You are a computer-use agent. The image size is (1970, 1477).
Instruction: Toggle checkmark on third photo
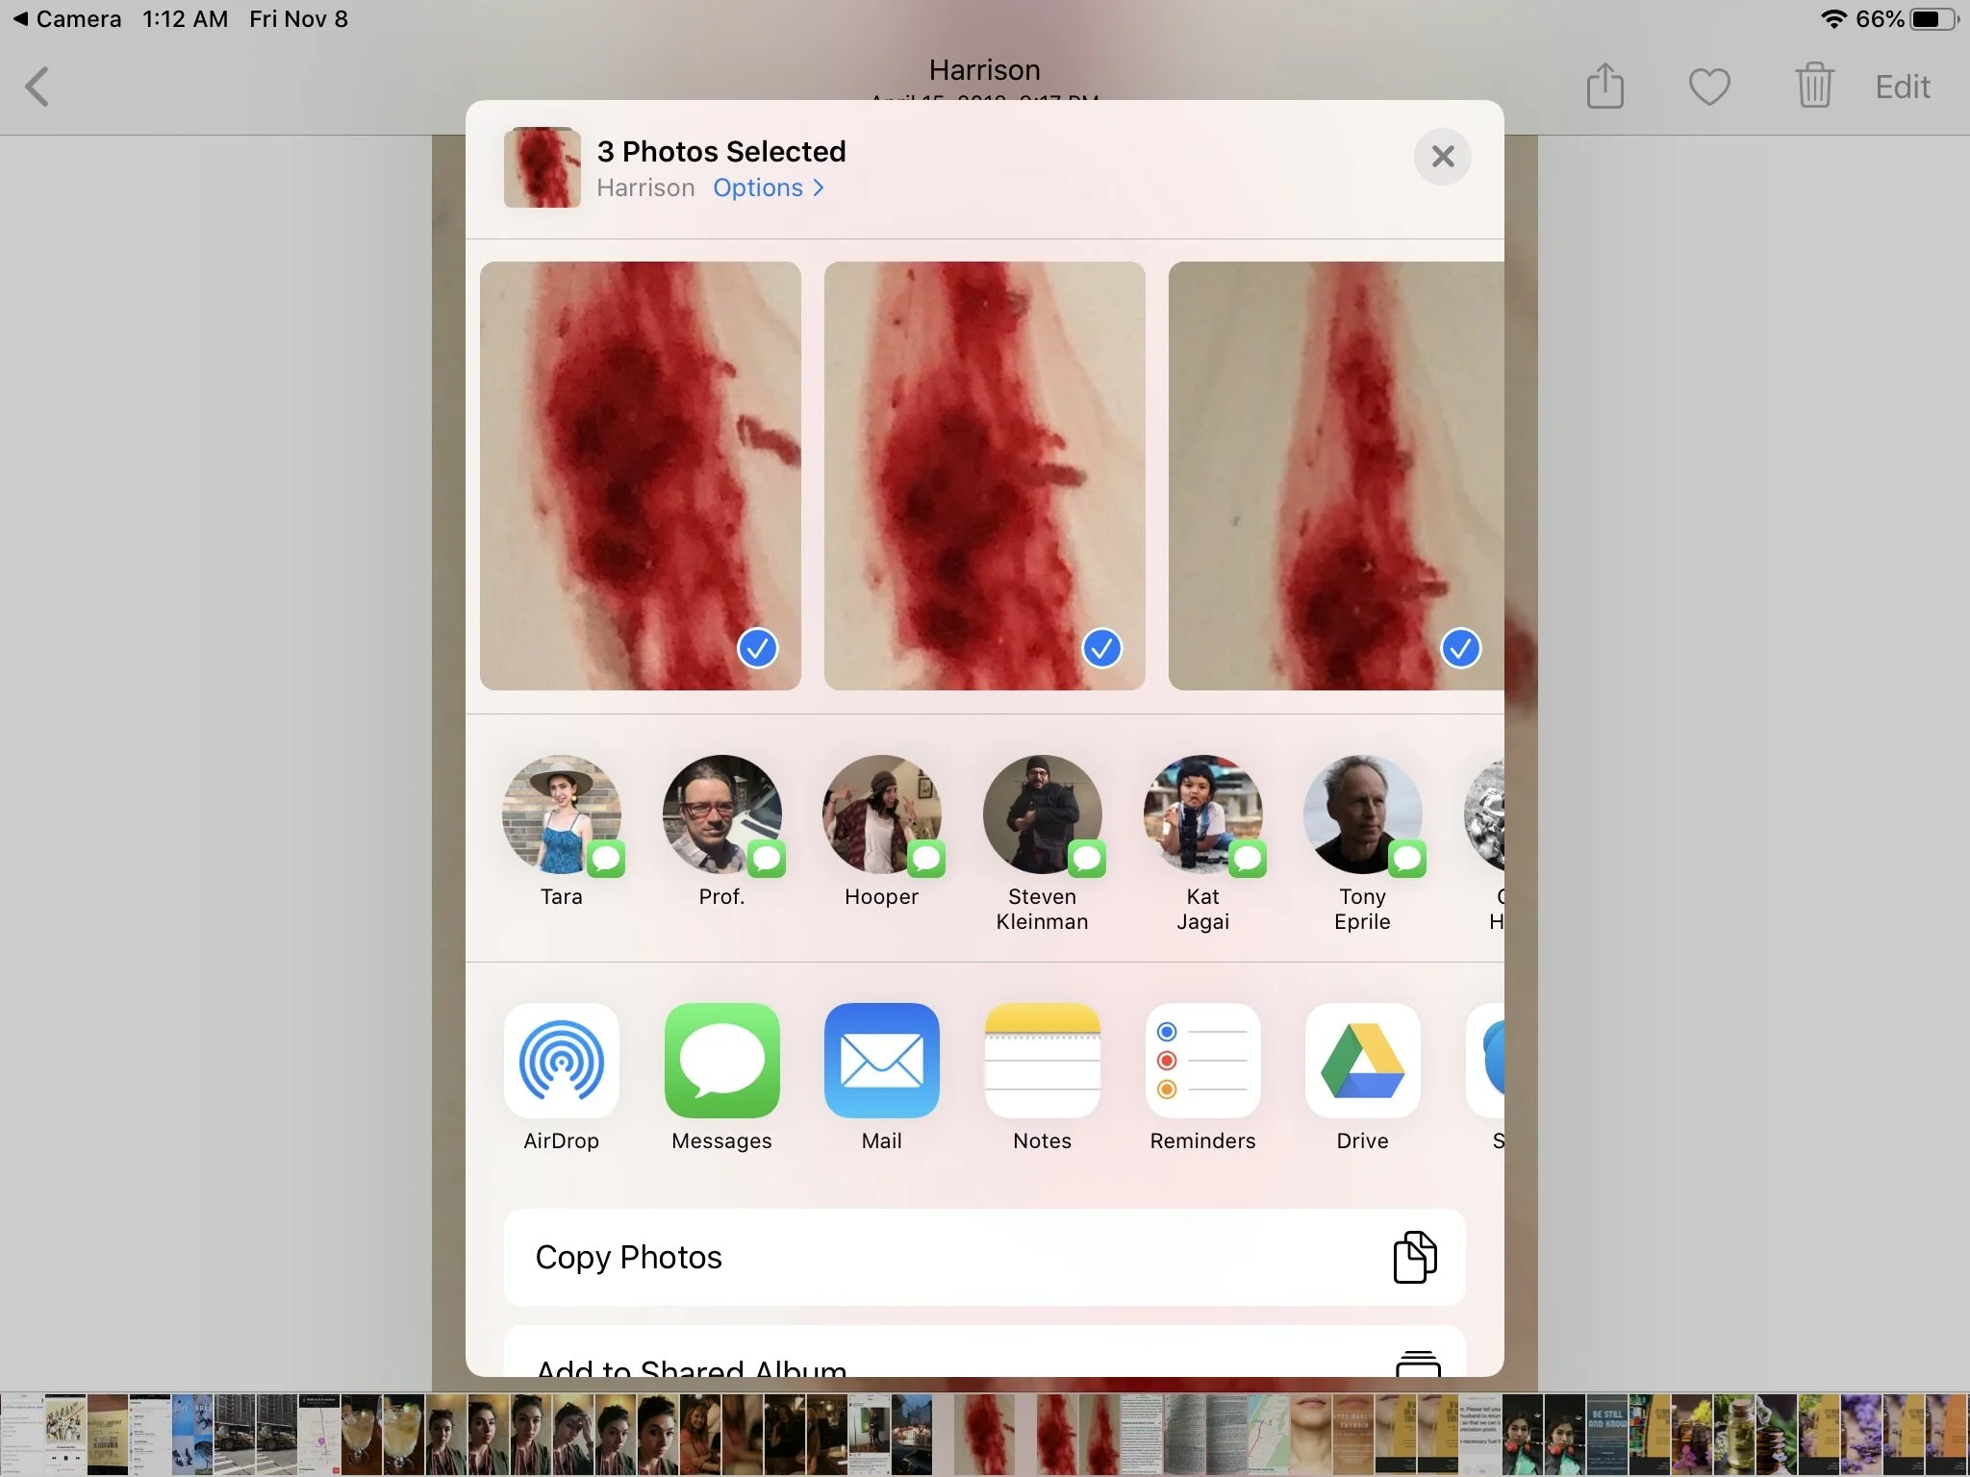tap(1460, 648)
